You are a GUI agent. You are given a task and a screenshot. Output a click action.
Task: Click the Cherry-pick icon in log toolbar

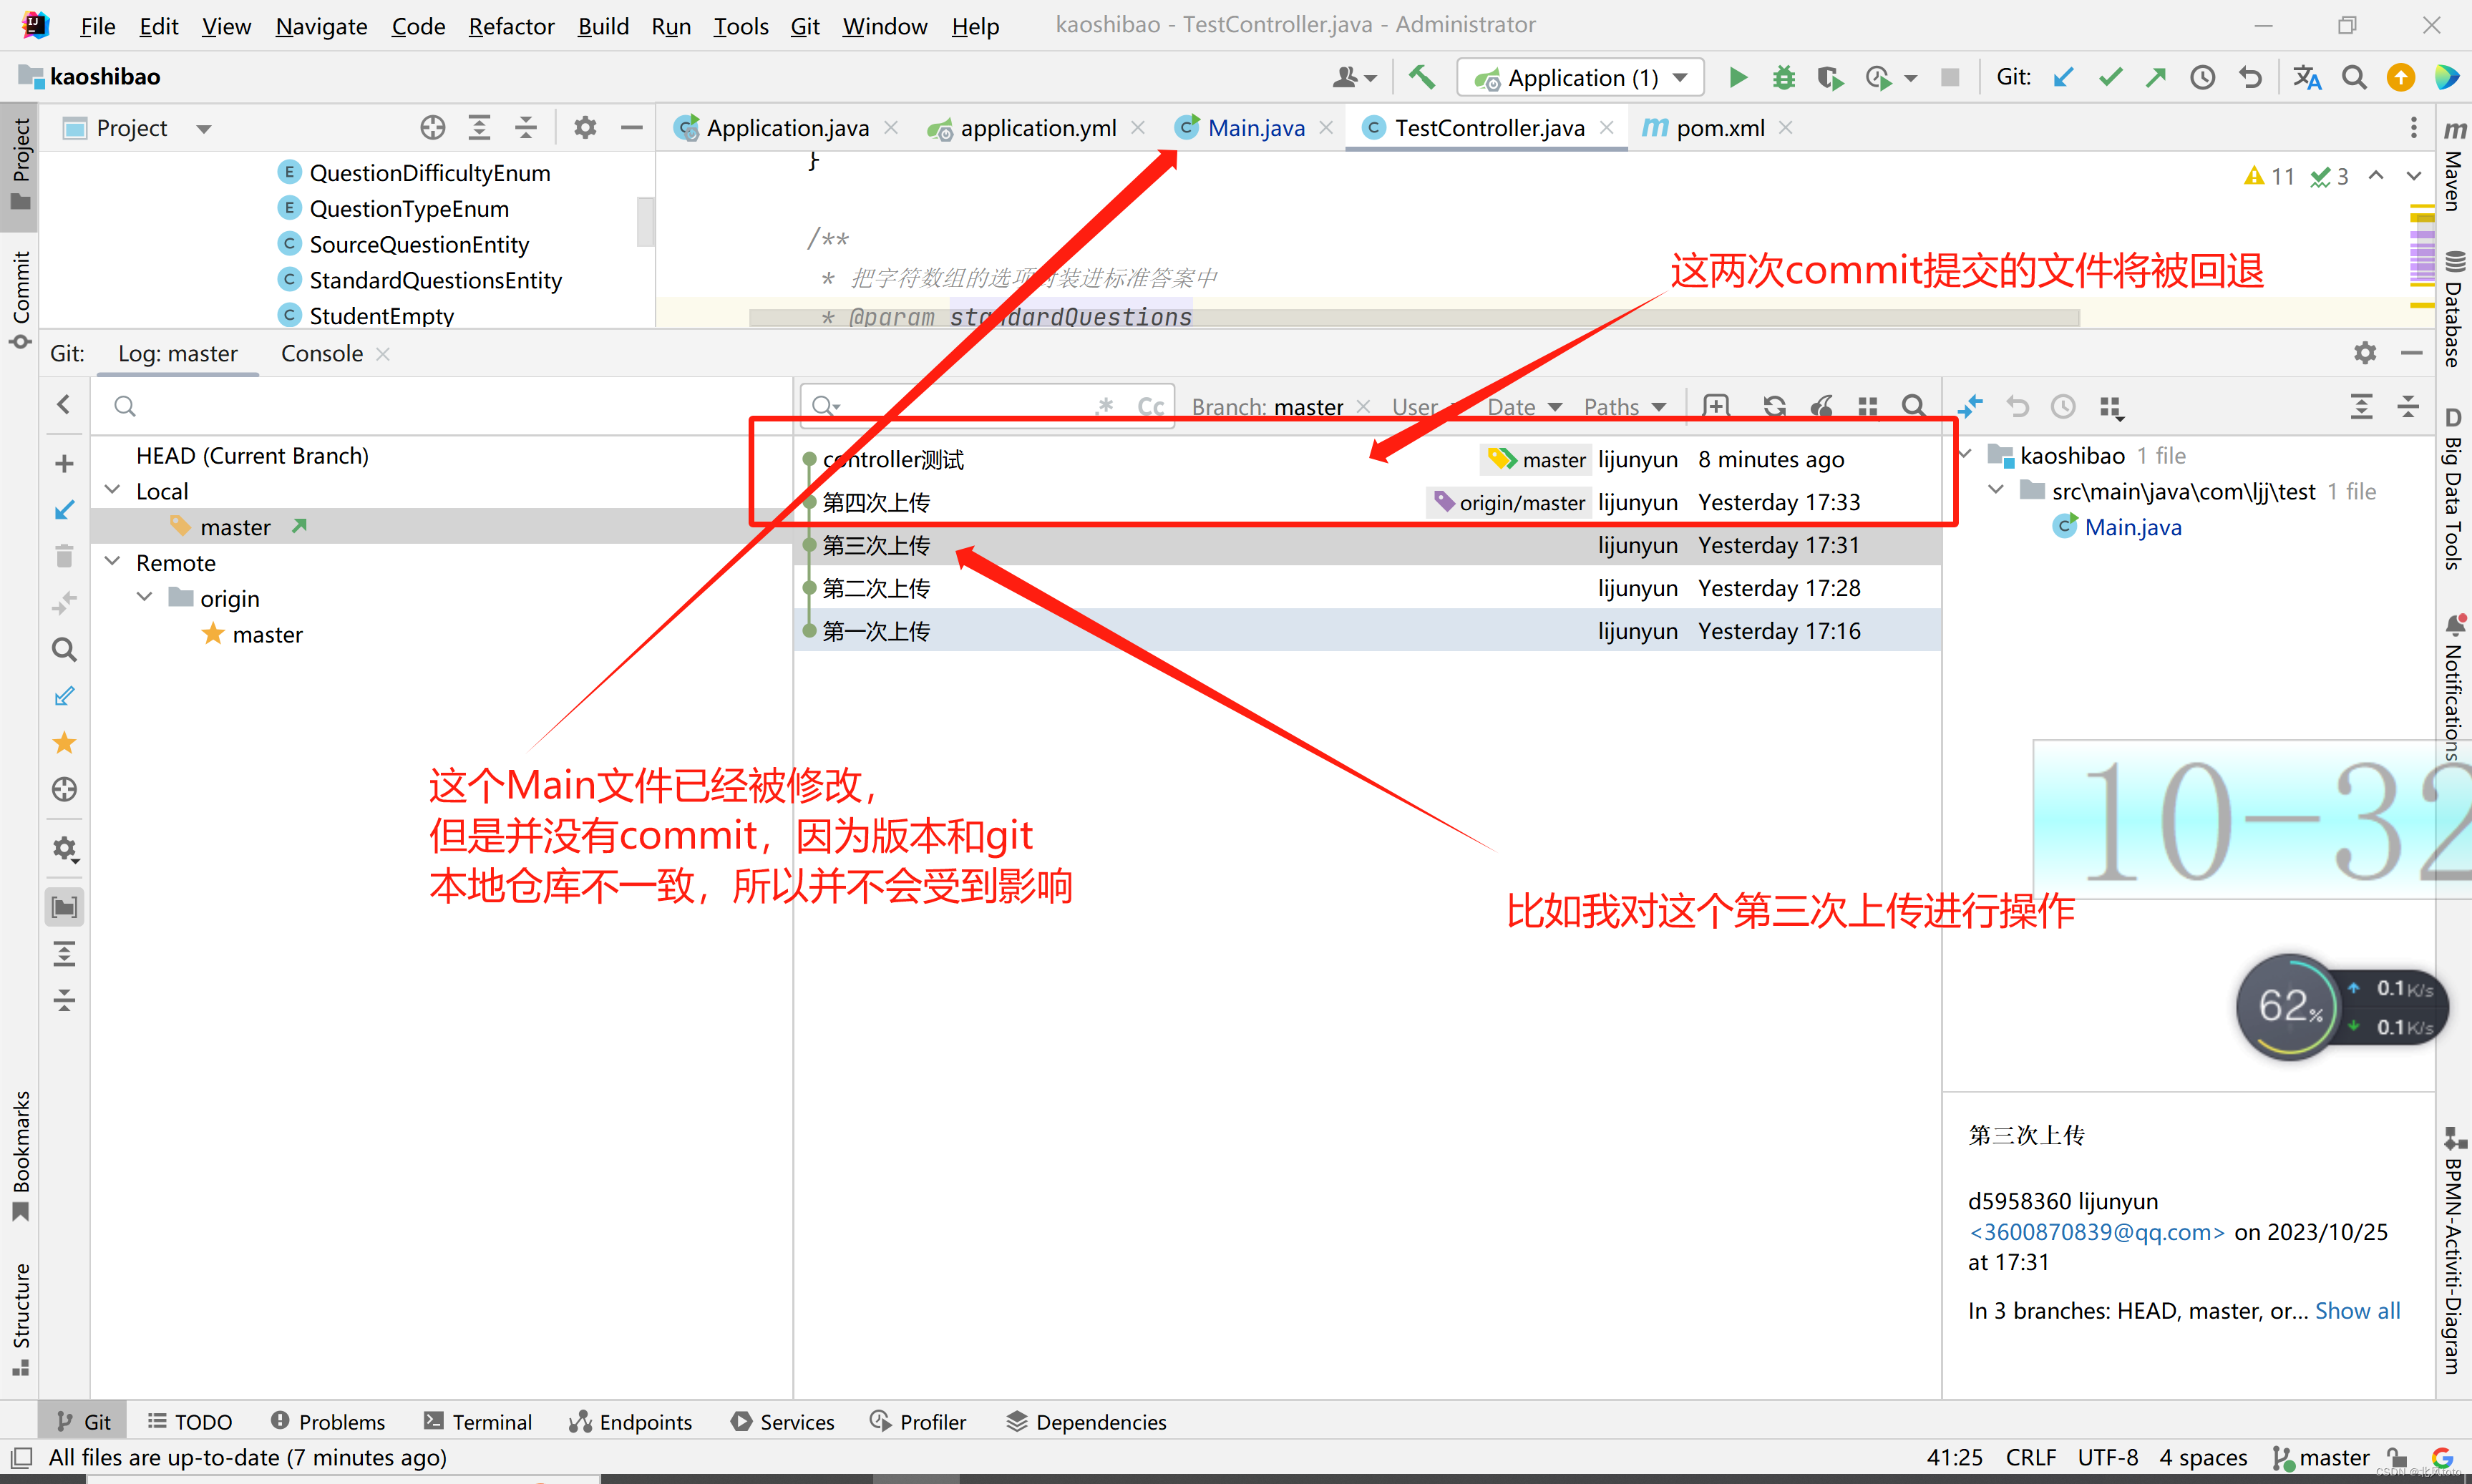click(x=1822, y=406)
